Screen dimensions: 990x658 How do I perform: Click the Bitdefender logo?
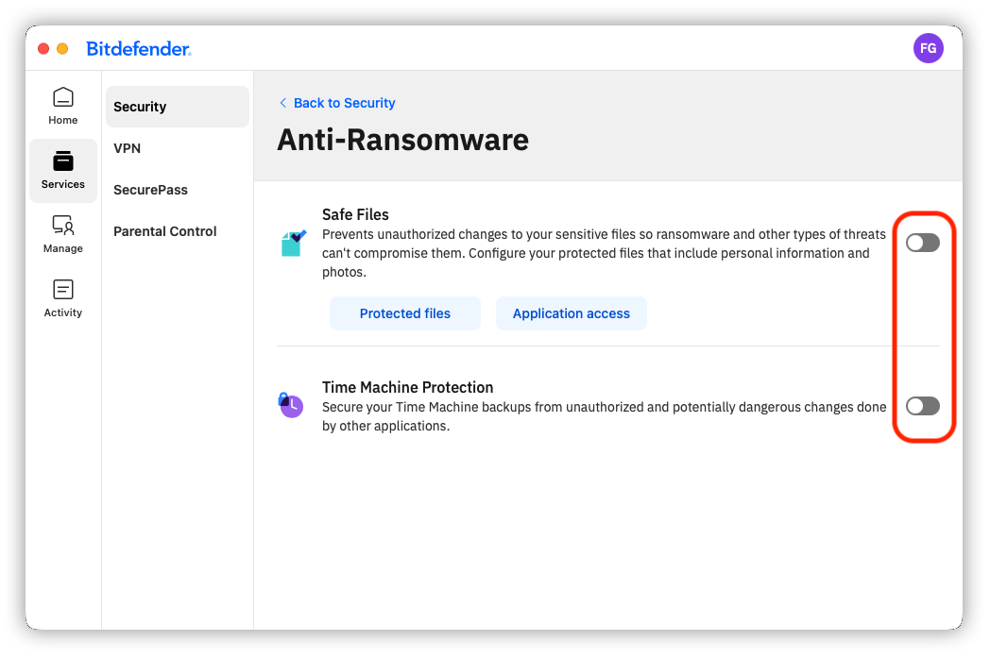(x=139, y=48)
